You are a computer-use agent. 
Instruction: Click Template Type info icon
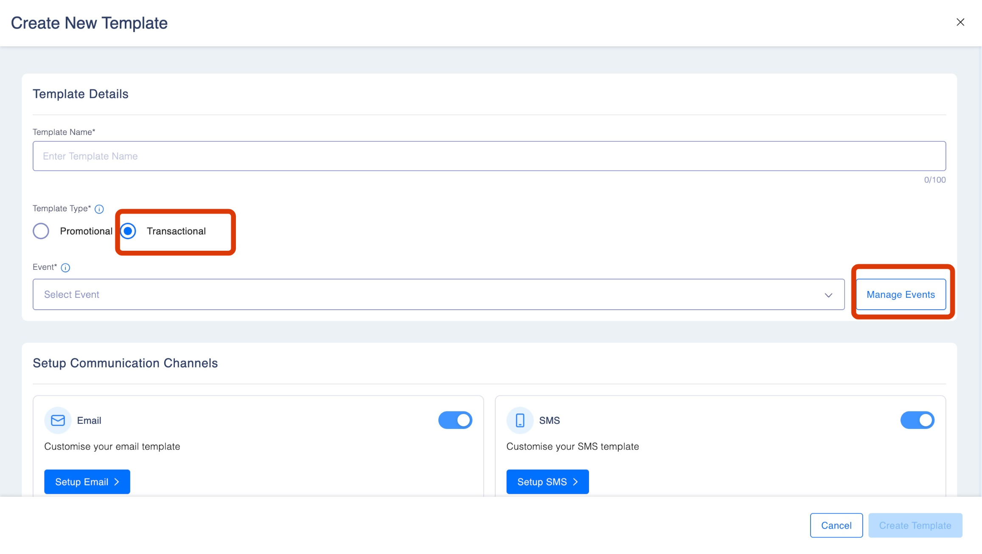tap(99, 209)
